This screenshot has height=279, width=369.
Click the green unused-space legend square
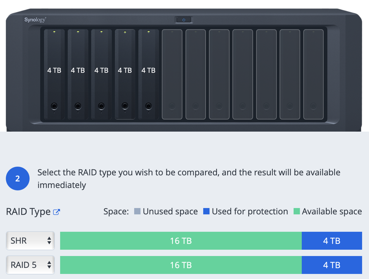point(297,211)
